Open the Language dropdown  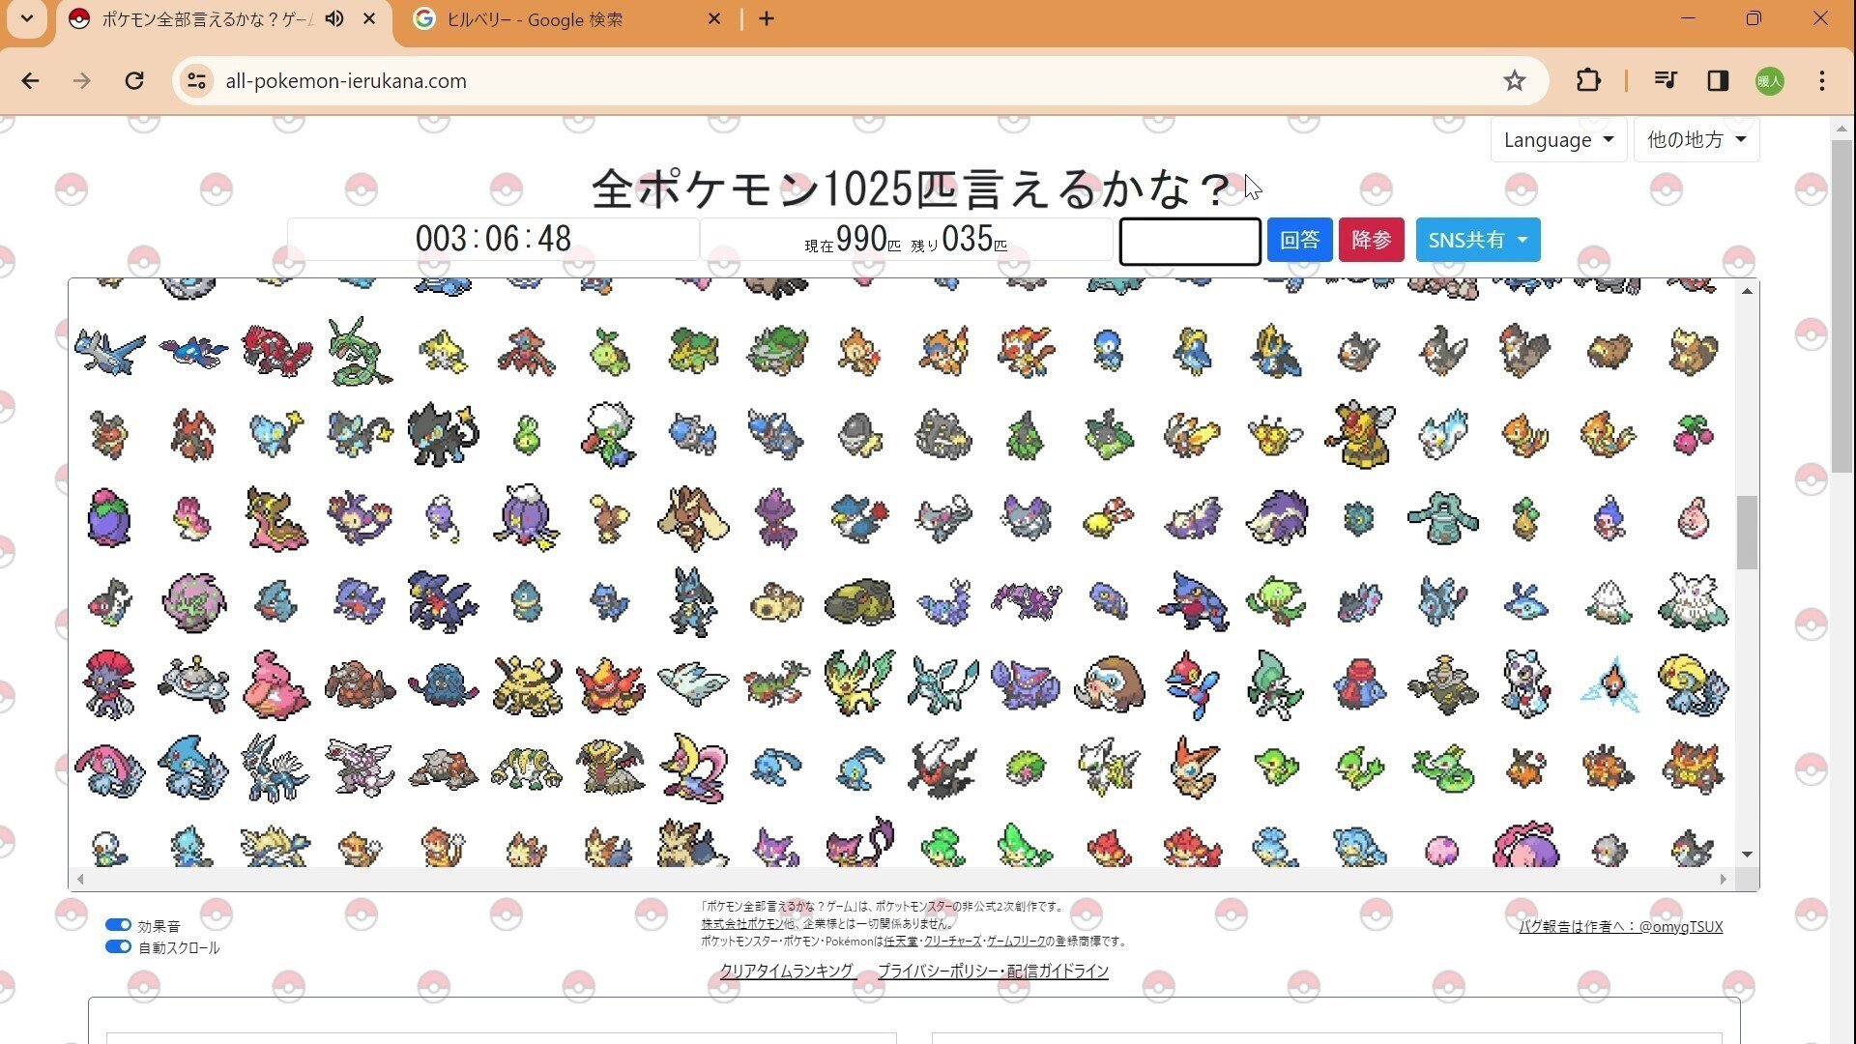coord(1557,140)
